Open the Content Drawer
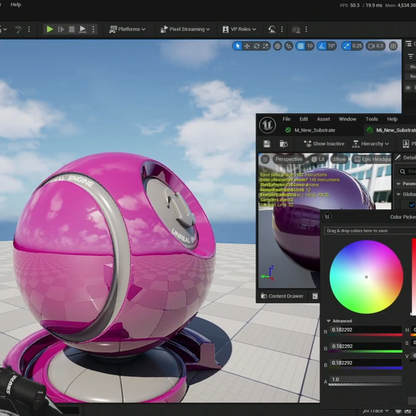Image resolution: width=416 pixels, height=416 pixels. click(x=281, y=296)
